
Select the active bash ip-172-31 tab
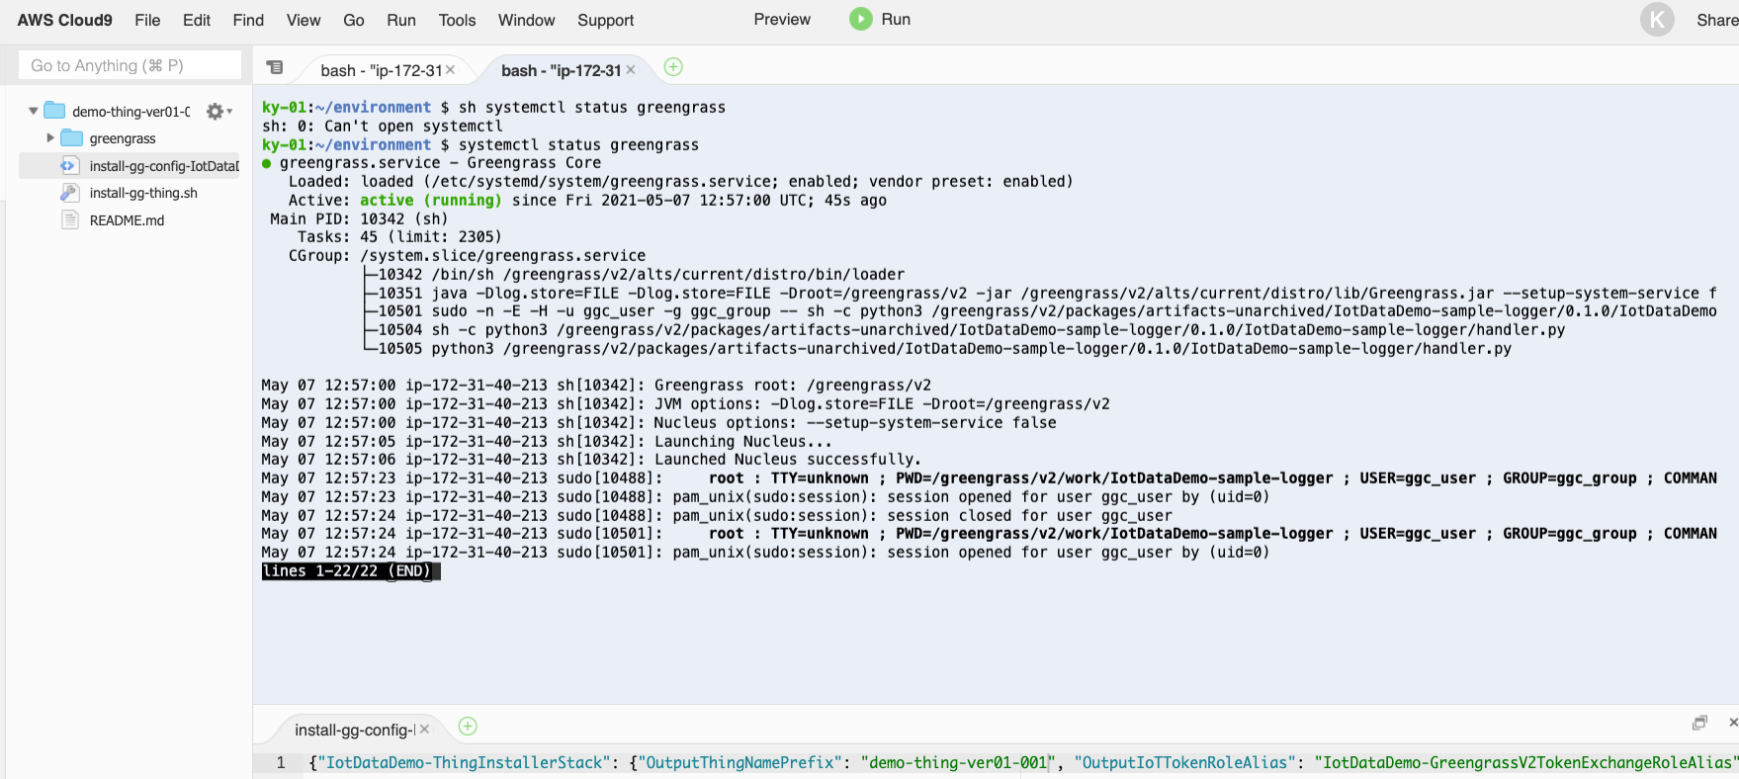point(561,70)
